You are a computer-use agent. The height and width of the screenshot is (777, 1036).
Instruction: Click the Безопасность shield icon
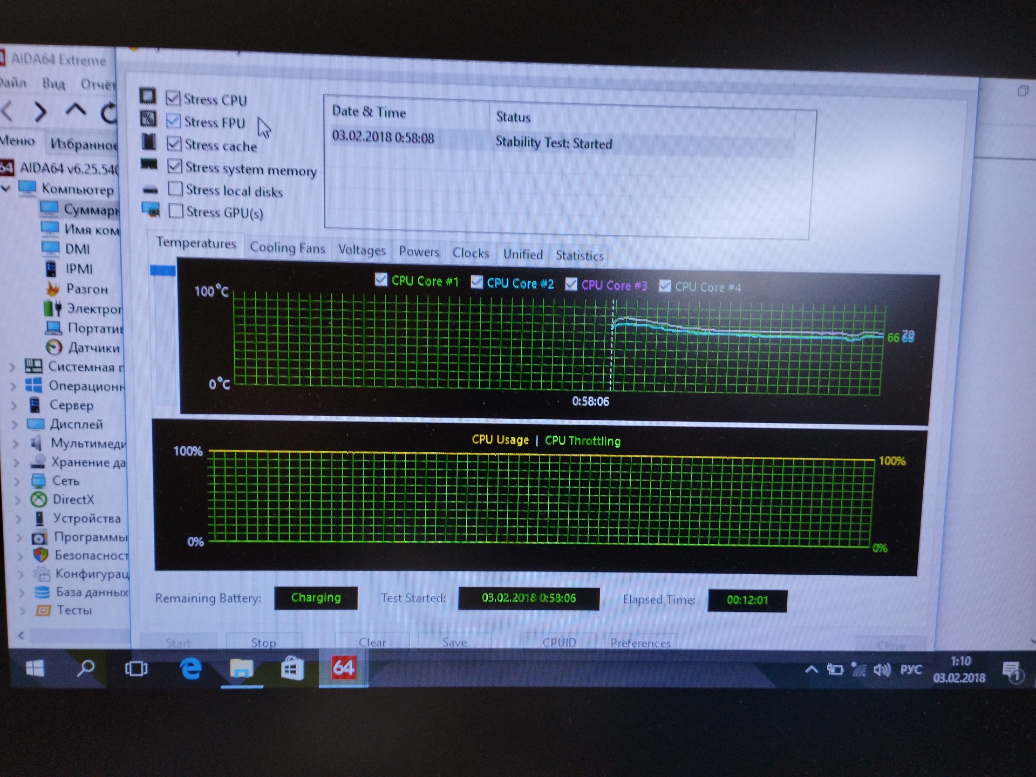[x=40, y=555]
